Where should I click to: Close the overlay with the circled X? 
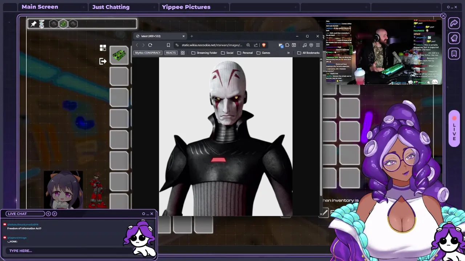pyautogui.click(x=443, y=16)
